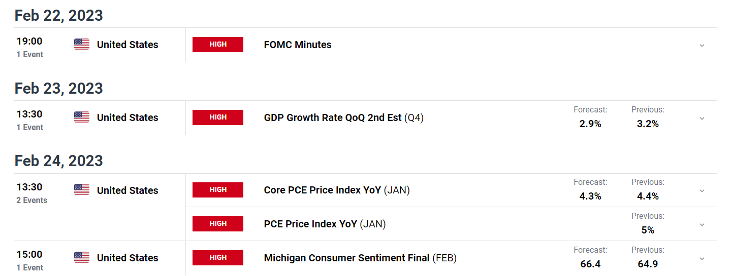The height and width of the screenshot is (276, 732).
Task: Click the US flag in GDP Growth row
Action: 82,117
